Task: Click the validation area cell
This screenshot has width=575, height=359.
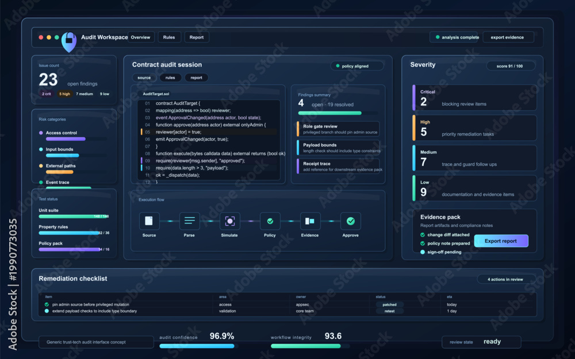Action: [x=227, y=311]
